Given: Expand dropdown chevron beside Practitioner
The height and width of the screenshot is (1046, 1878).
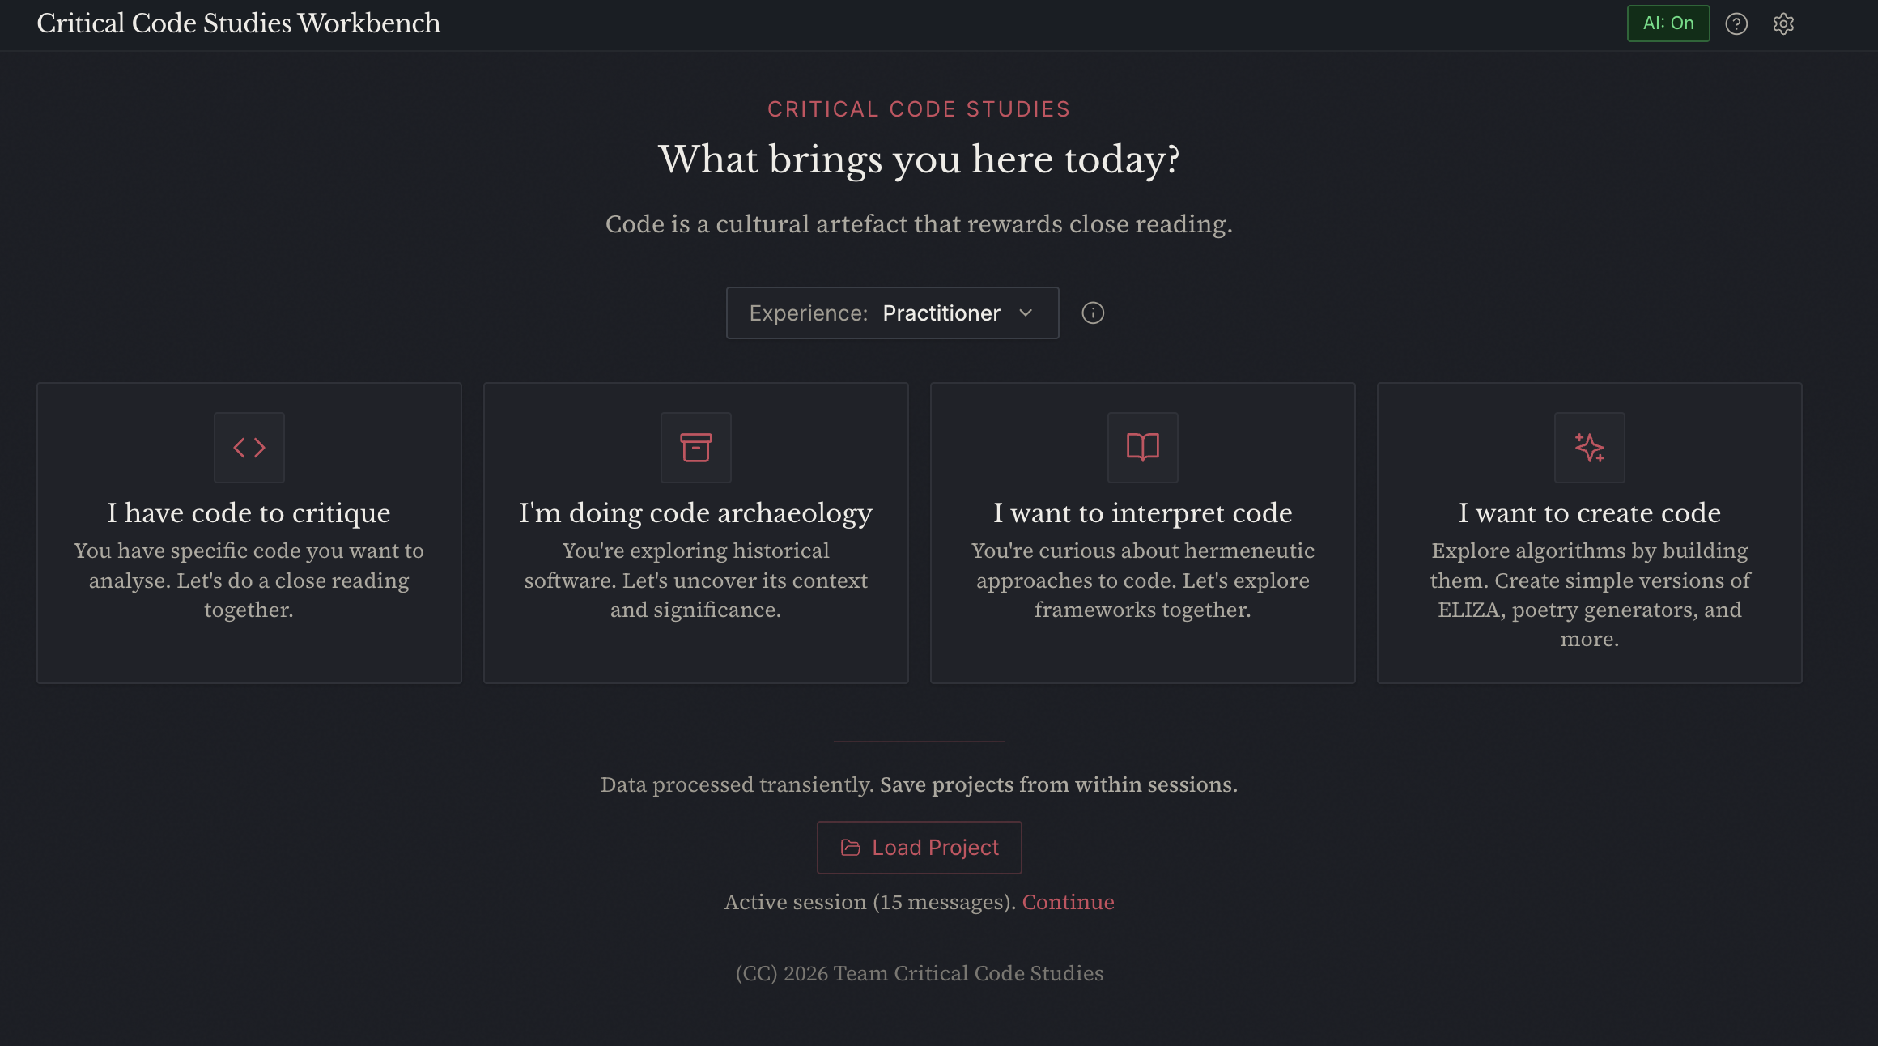Looking at the screenshot, I should (x=1026, y=313).
